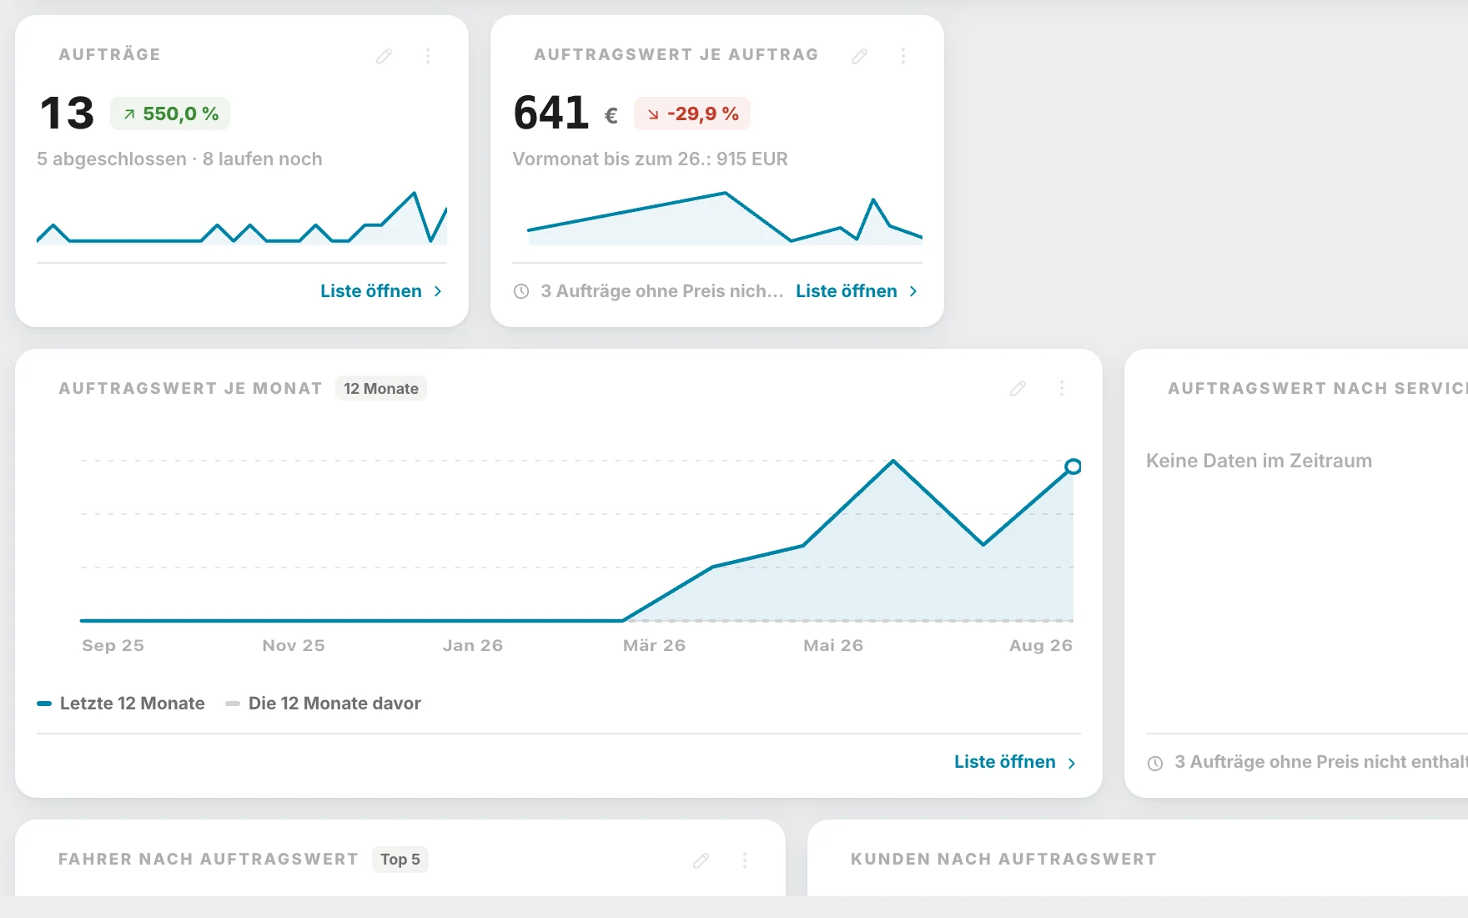
Task: Open three-dot options for Auftragswert je Monat
Action: click(x=1062, y=388)
